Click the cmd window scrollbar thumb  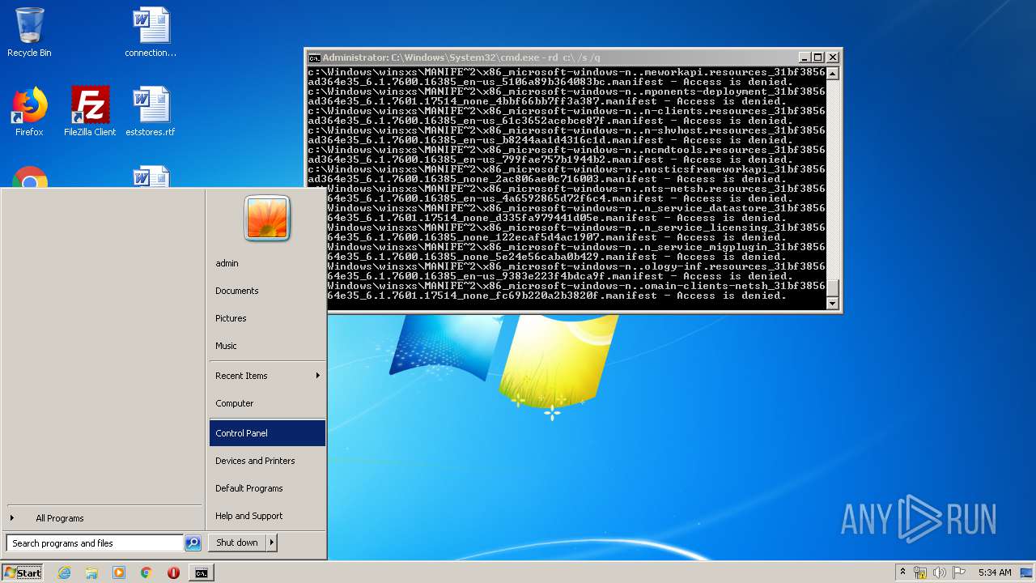(x=832, y=288)
